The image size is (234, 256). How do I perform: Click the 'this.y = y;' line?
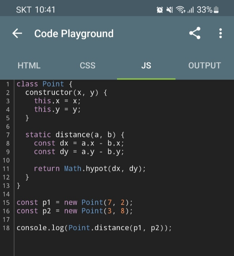pyautogui.click(x=57, y=110)
